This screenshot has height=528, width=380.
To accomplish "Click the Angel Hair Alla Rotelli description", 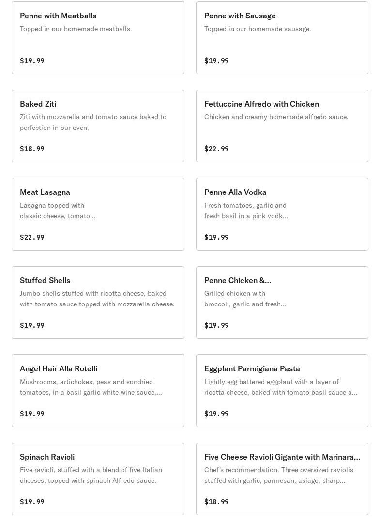I will [91, 387].
